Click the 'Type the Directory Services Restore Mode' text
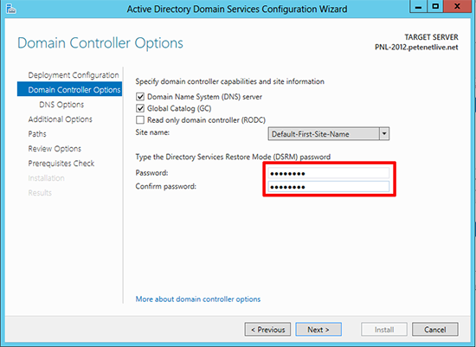Screen dimensions: 476x347 [233, 157]
